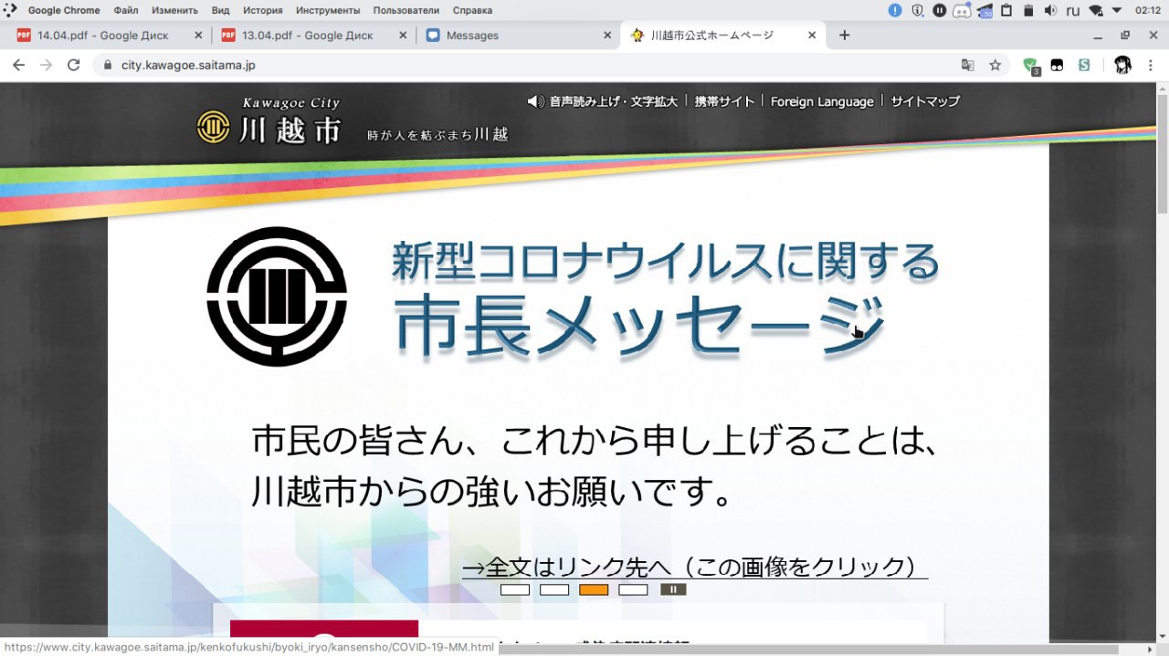Open Инструменты menu
The height and width of the screenshot is (656, 1169).
pyautogui.click(x=328, y=11)
